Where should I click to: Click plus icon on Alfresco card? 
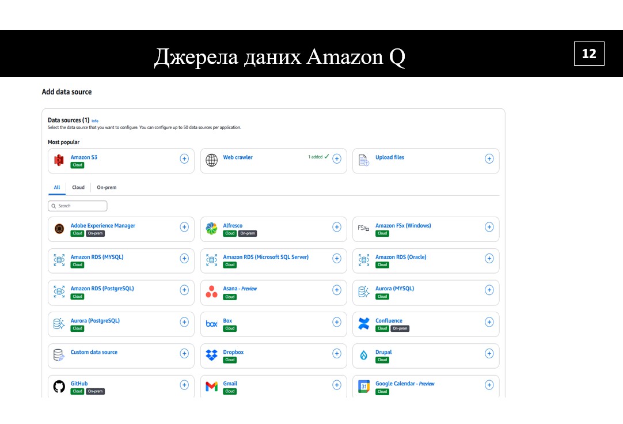coord(337,227)
